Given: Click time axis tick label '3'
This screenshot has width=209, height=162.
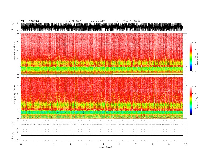Looking at the screenshot, I should pyautogui.click(x=70, y=144).
